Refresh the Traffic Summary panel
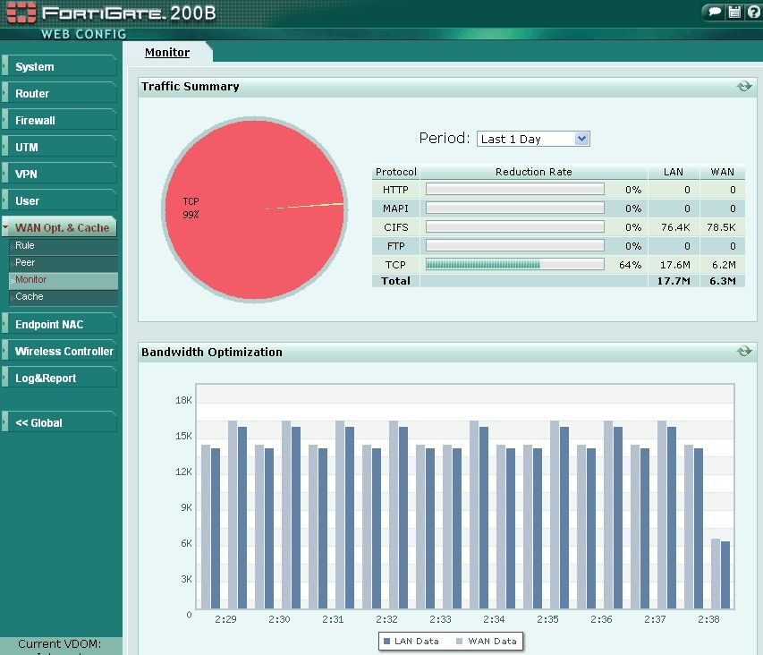Screen dimensions: 763x655 [743, 87]
